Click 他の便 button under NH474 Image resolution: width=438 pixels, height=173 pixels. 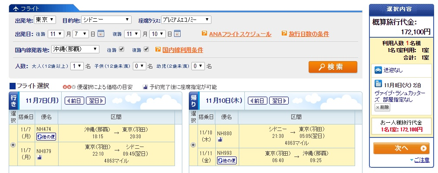tap(46, 137)
